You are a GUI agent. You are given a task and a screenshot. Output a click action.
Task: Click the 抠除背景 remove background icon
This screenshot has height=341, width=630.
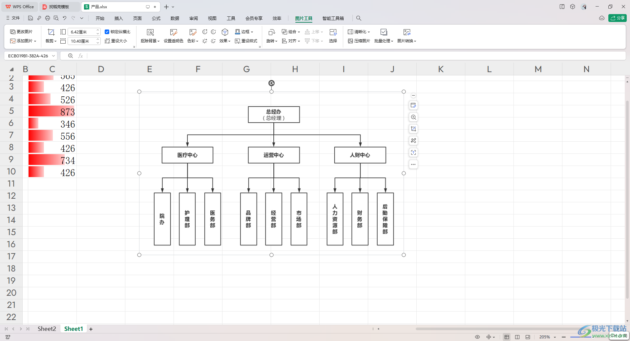coord(150,32)
